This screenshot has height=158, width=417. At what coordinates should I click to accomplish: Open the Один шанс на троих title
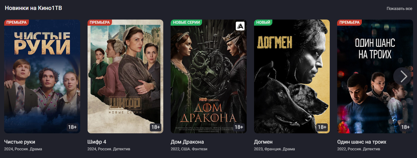362,142
